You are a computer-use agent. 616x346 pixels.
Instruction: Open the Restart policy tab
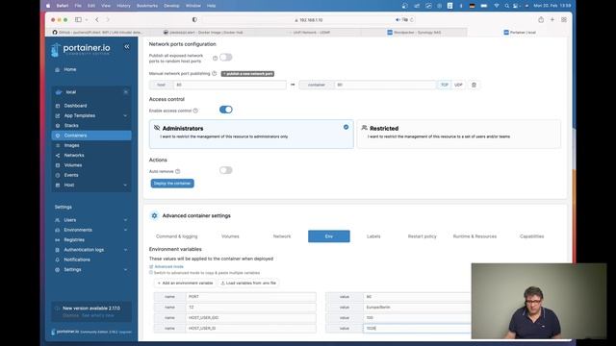coord(422,236)
